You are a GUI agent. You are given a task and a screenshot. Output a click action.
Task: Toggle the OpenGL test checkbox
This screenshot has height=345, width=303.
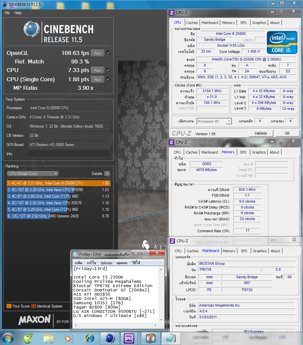(x=108, y=53)
